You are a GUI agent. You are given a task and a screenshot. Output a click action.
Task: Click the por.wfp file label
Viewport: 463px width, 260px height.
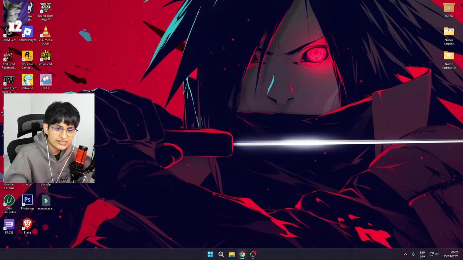[x=46, y=185]
